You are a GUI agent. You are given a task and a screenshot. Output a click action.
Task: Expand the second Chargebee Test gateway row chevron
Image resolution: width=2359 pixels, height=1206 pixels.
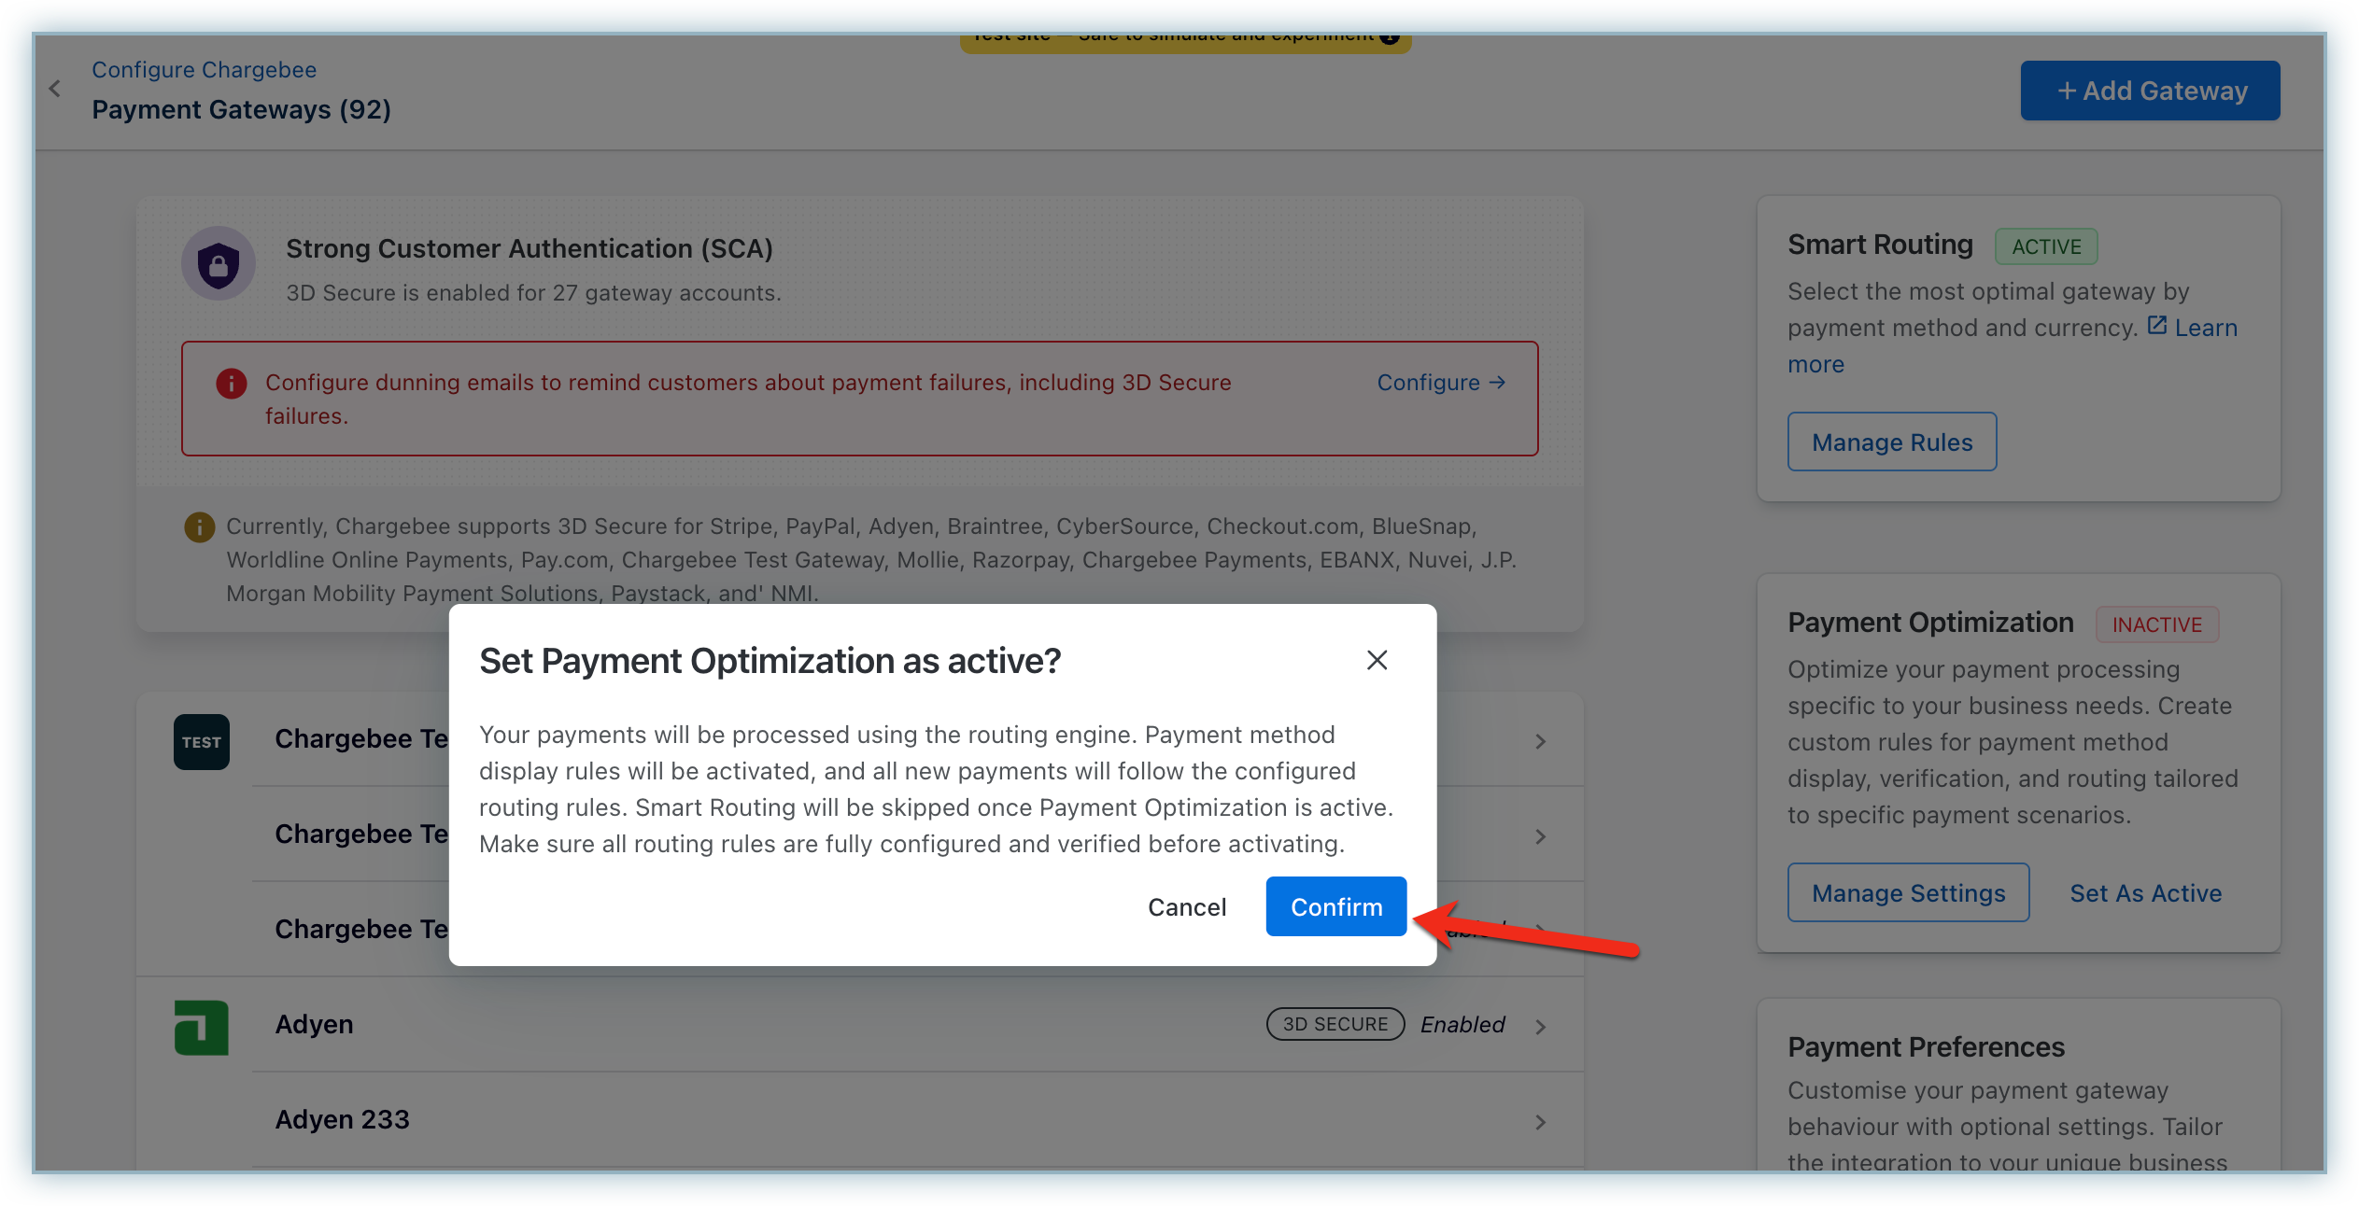click(x=1541, y=837)
